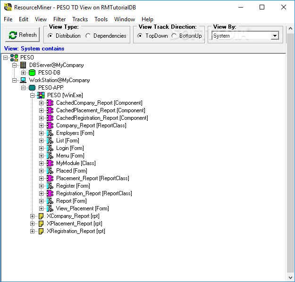
Task: Expand the XCompany_Report [rpt] node
Action: [x=33, y=216]
